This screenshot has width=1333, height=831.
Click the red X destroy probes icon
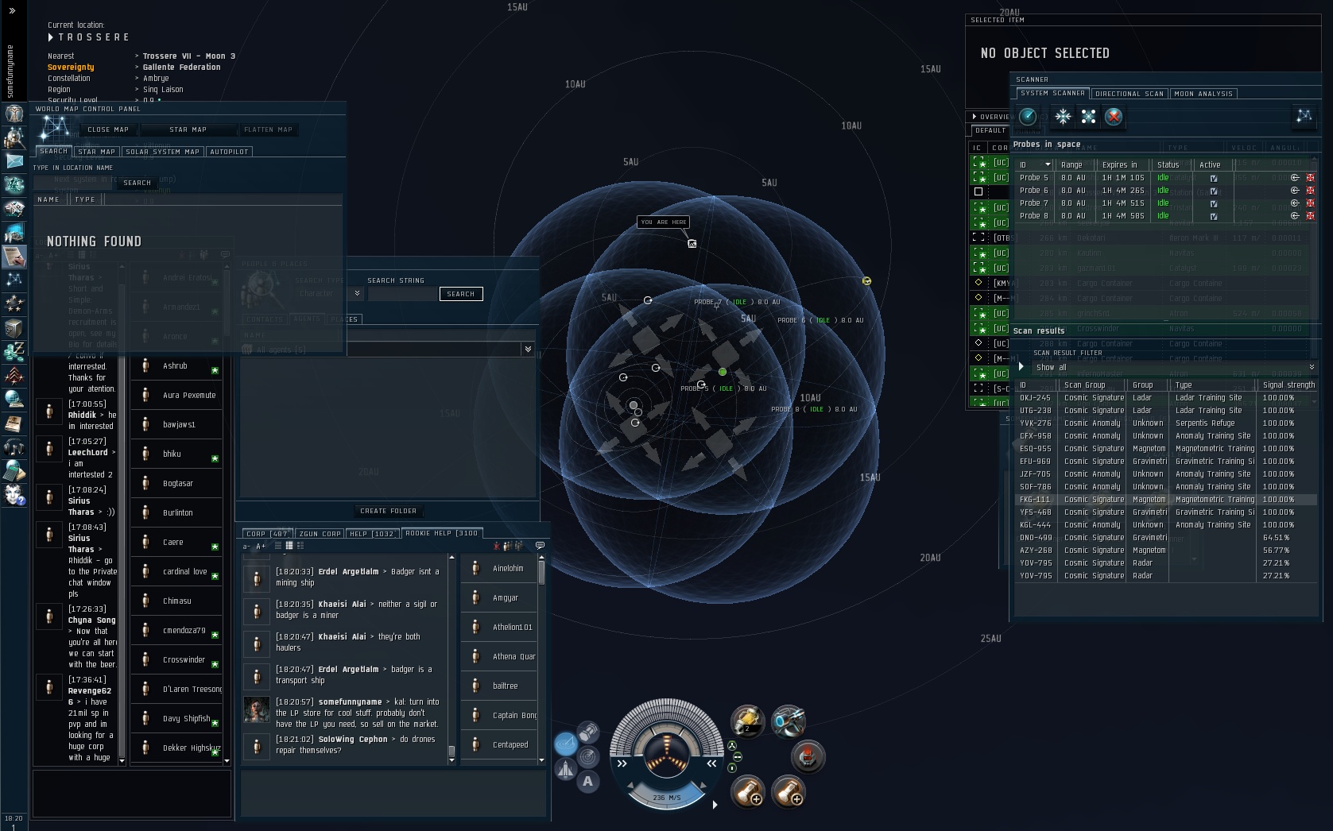tap(1114, 117)
